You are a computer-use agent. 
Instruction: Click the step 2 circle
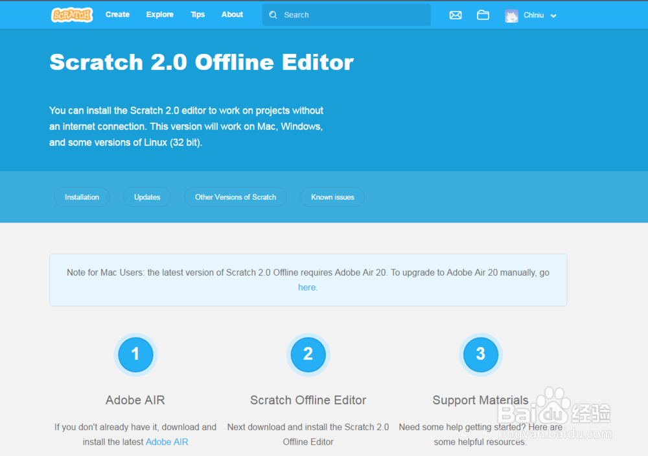click(308, 355)
